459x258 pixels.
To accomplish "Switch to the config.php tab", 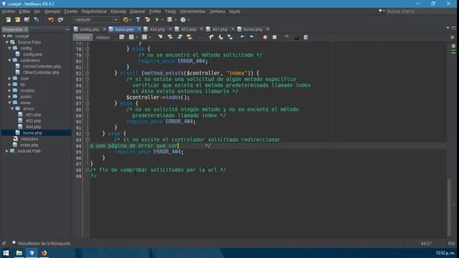I will pos(89,29).
